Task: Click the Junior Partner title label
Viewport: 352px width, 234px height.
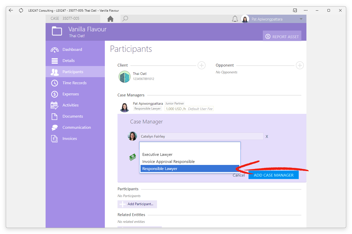Action: pos(175,103)
